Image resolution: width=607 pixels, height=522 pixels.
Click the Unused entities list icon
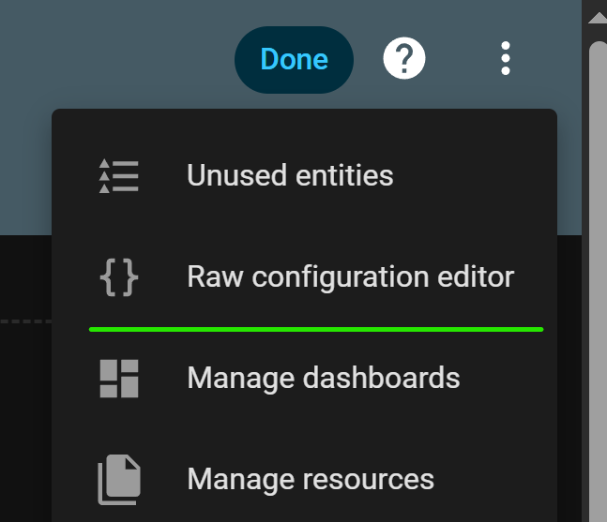point(119,176)
